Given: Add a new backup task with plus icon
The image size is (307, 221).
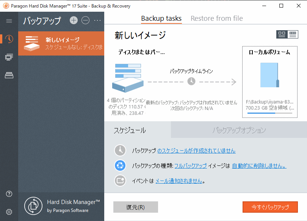Looking at the screenshot, I should [x=74, y=20].
